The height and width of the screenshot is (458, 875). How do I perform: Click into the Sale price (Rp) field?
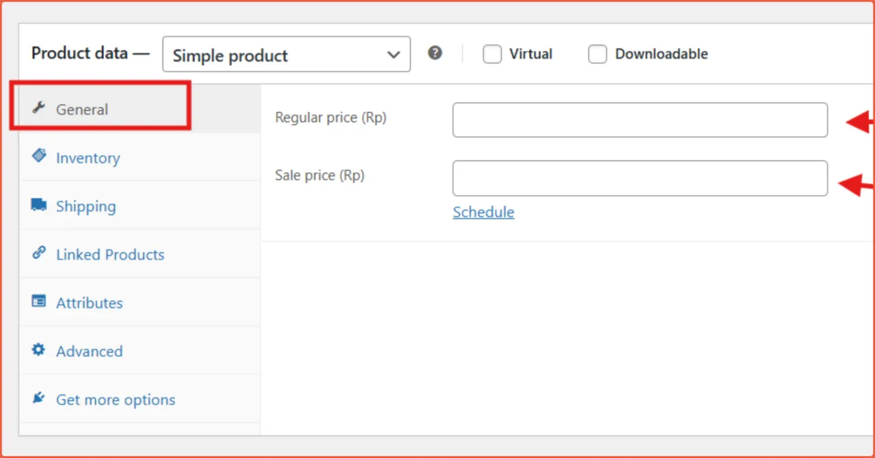point(640,178)
